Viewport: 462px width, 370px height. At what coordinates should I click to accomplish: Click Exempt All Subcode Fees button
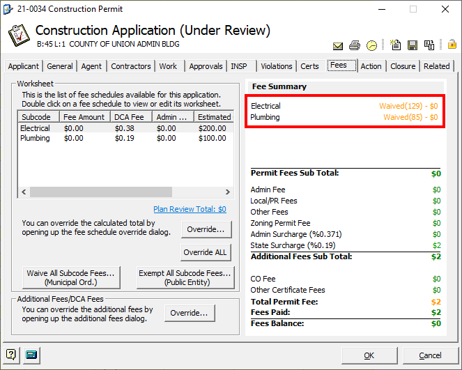pos(185,277)
